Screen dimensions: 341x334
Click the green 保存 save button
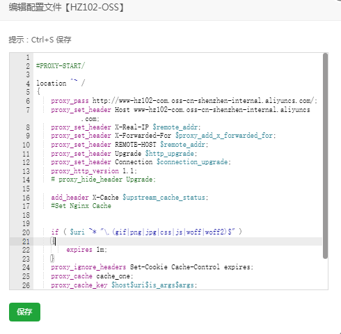[x=24, y=312]
